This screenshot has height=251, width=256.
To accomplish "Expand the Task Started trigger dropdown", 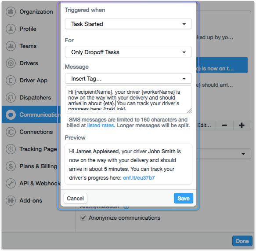I will click(x=128, y=24).
